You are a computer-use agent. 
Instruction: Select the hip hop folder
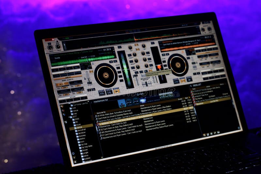(x=83, y=144)
